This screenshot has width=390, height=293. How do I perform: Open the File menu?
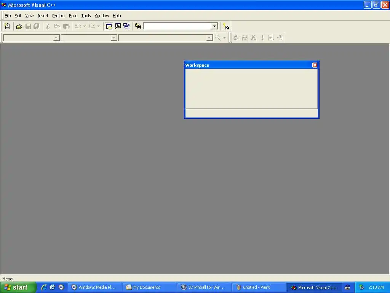[8, 16]
